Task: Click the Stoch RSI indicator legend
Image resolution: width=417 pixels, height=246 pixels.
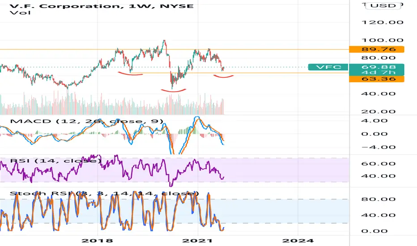Action: point(104,193)
